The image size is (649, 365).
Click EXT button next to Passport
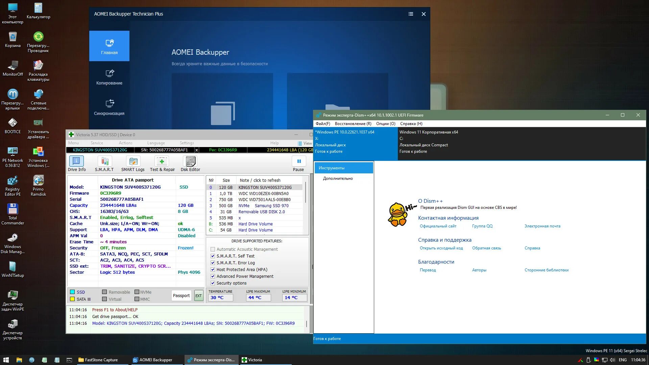(x=199, y=295)
